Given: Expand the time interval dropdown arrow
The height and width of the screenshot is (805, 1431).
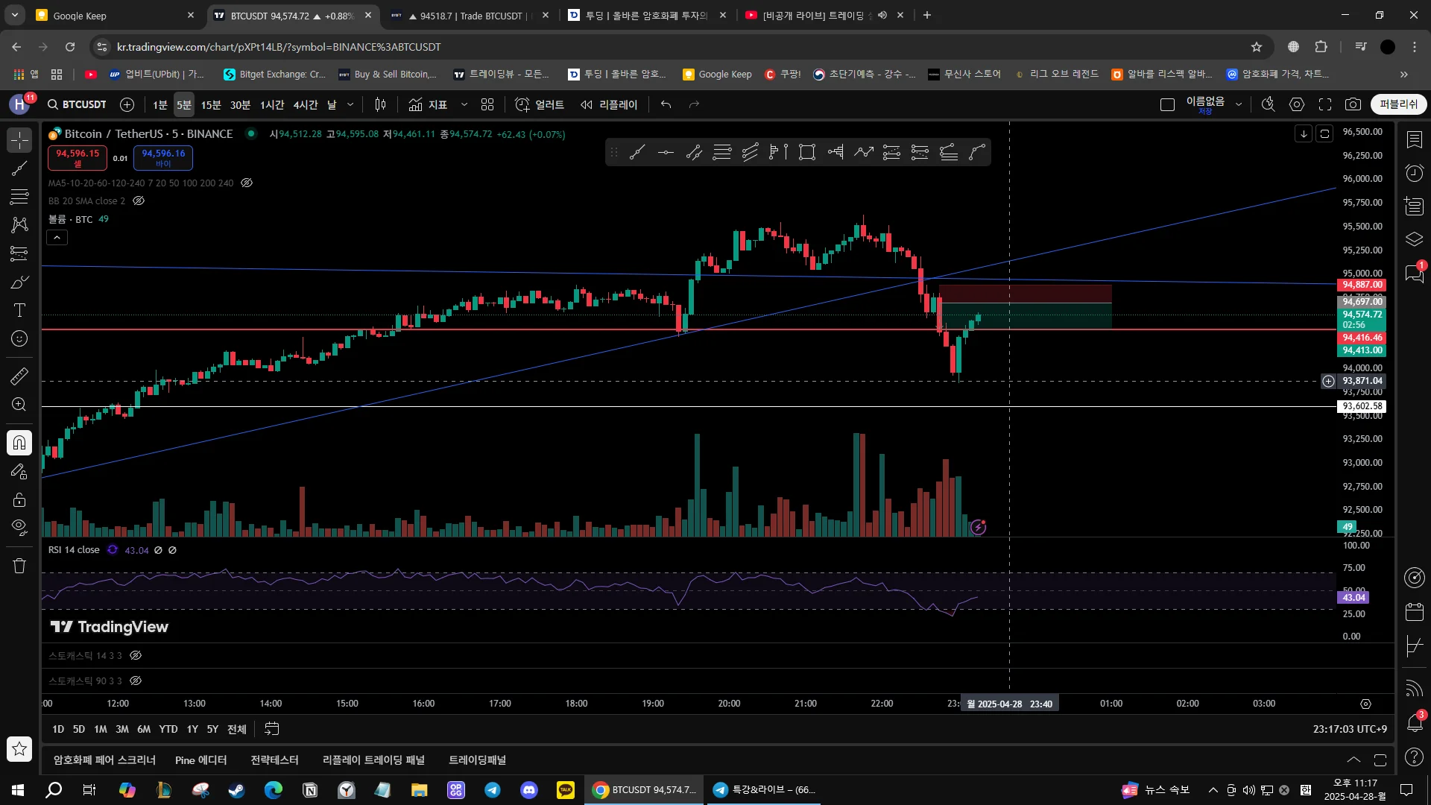Looking at the screenshot, I should tap(350, 104).
